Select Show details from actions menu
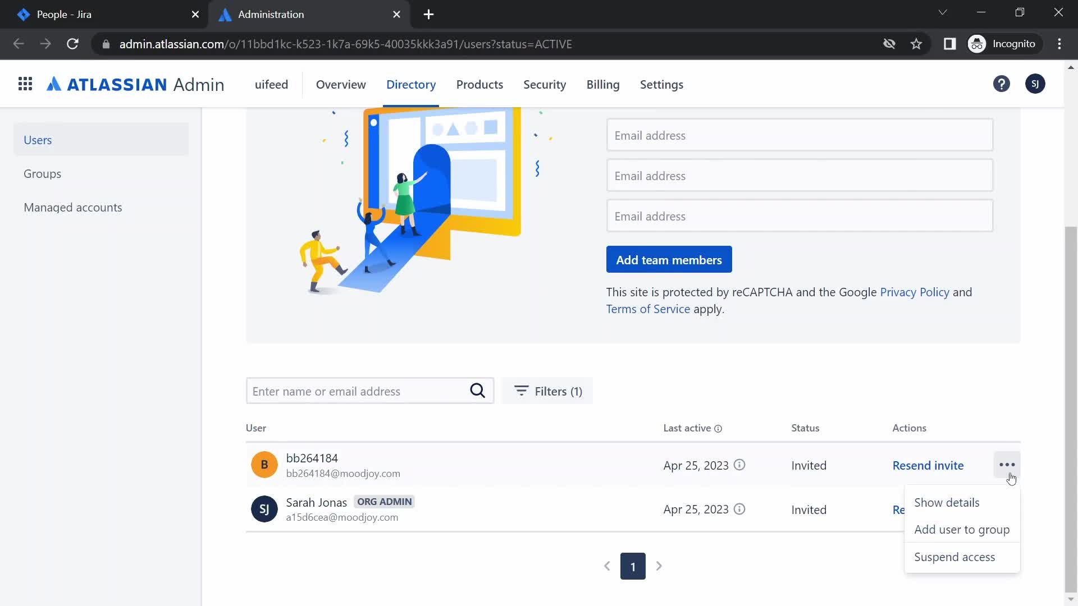The width and height of the screenshot is (1078, 606). pos(947,502)
